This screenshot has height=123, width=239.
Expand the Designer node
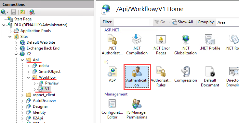click(x=22, y=106)
